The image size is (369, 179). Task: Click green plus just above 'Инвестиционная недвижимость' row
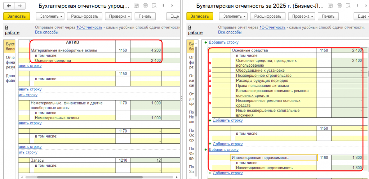(x=206, y=149)
